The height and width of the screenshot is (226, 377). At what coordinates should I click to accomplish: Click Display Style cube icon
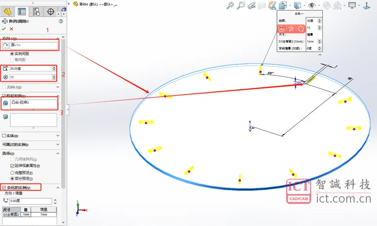click(298, 5)
